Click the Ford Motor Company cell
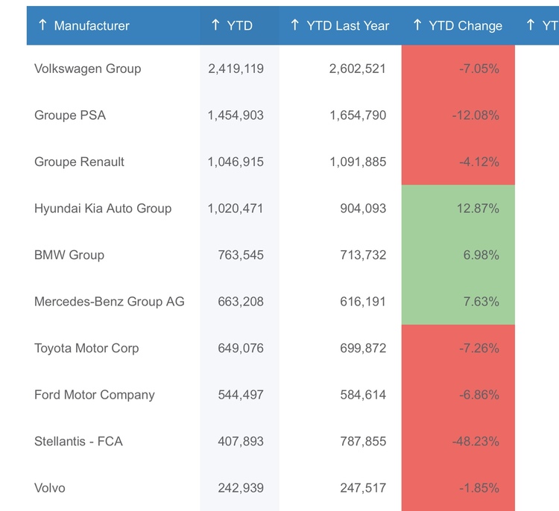The image size is (559, 511). coord(95,395)
